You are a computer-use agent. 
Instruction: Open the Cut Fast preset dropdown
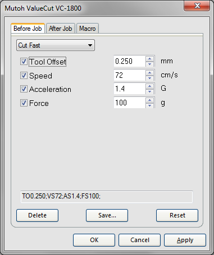(x=56, y=45)
